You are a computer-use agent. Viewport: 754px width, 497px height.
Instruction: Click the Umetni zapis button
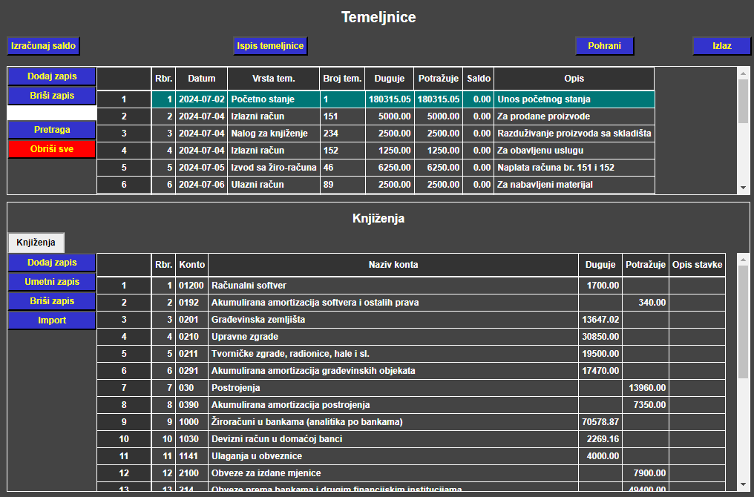point(52,282)
